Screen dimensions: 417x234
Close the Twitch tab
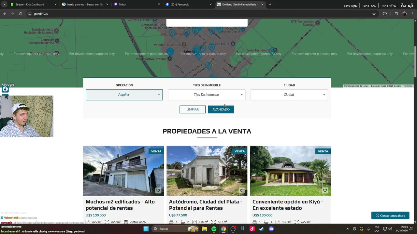coord(159,5)
